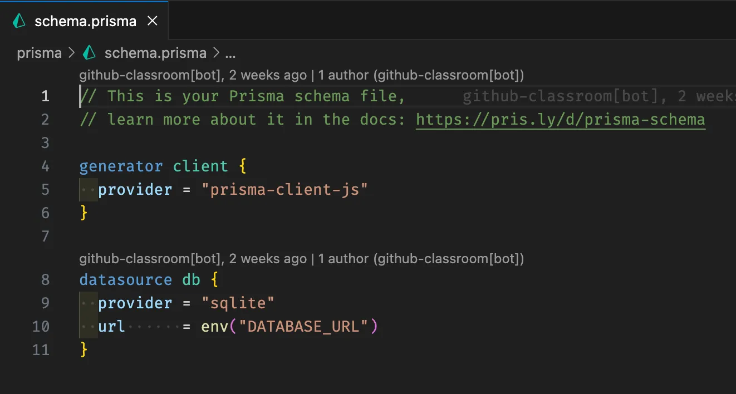The image size is (736, 394).
Task: Click the 'datasource' keyword
Action: [126, 279]
